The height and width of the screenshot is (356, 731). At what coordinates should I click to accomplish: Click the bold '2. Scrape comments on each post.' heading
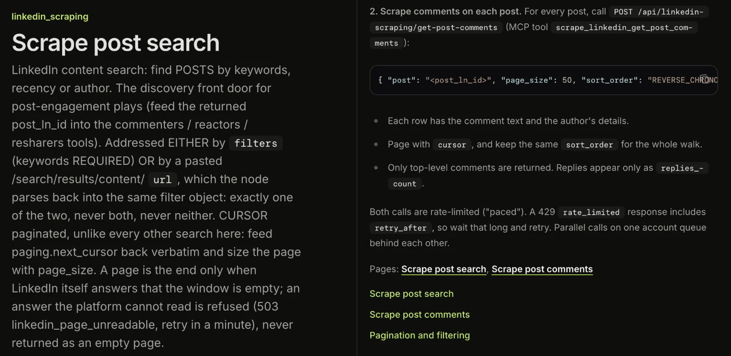(x=446, y=11)
